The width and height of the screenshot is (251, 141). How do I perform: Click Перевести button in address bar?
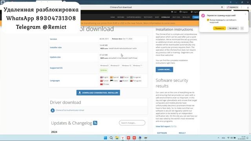(x=232, y=7)
